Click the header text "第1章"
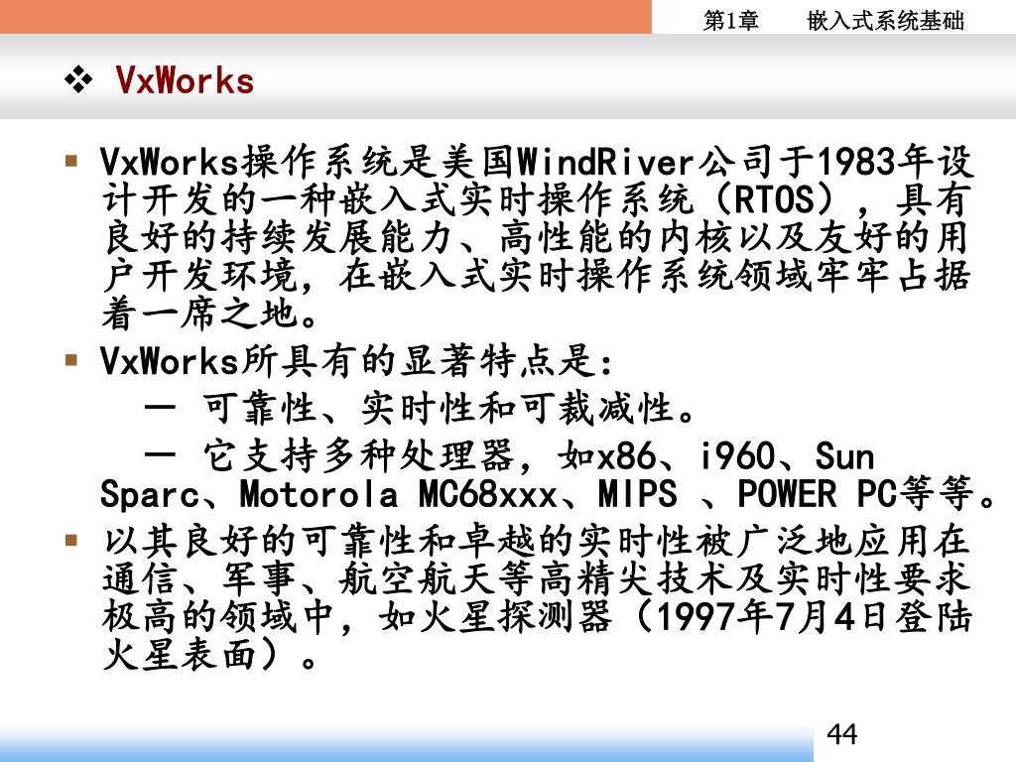This screenshot has height=762, width=1016. pos(731,21)
